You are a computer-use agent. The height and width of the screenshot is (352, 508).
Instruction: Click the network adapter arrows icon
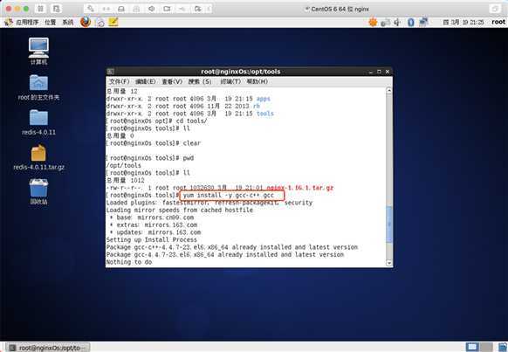[x=106, y=9]
